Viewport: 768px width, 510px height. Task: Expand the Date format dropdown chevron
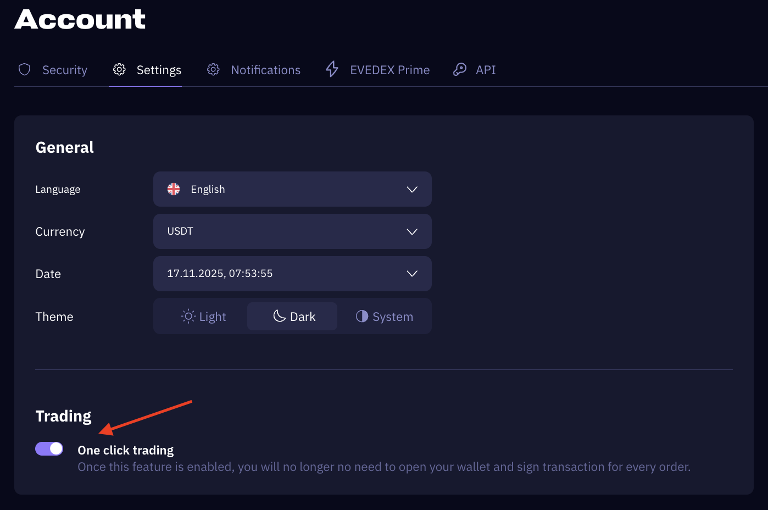coord(412,274)
